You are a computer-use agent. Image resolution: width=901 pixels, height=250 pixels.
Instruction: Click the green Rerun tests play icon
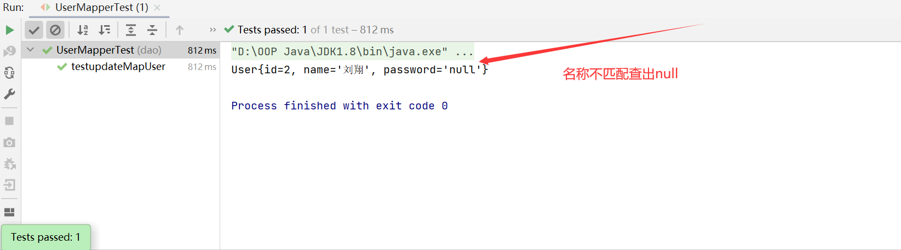click(x=9, y=30)
